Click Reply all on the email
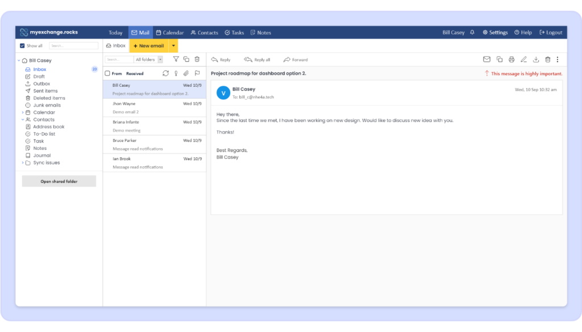This screenshot has height=332, width=582. pos(257,60)
